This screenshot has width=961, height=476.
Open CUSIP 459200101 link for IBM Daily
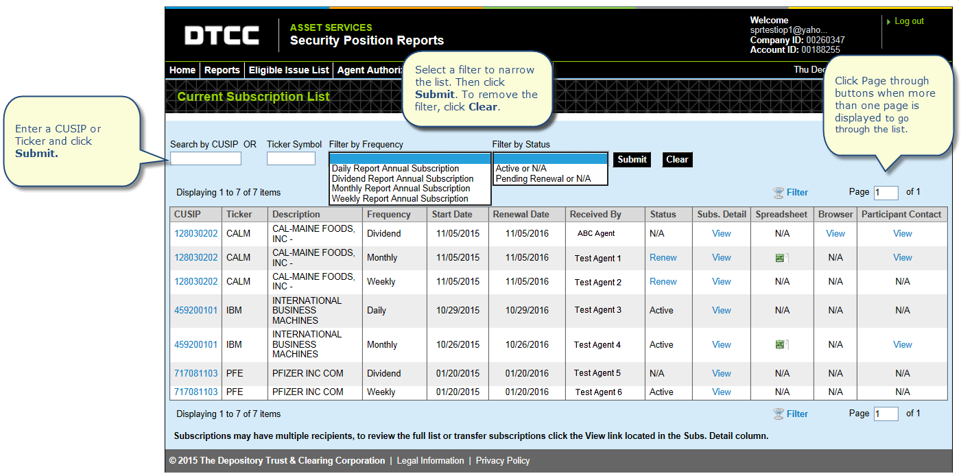[195, 311]
